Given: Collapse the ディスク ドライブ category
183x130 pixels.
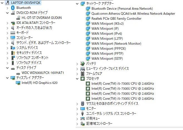Looking at the screenshot, I should click(x=8, y=68).
